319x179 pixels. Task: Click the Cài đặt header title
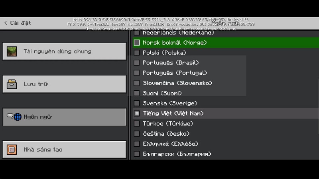click(21, 23)
